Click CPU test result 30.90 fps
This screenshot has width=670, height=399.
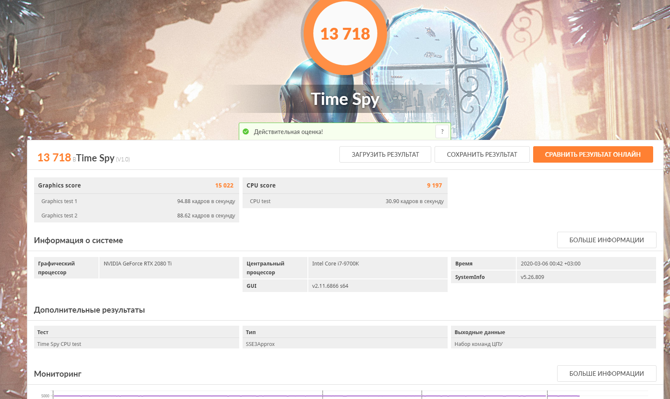coord(414,201)
